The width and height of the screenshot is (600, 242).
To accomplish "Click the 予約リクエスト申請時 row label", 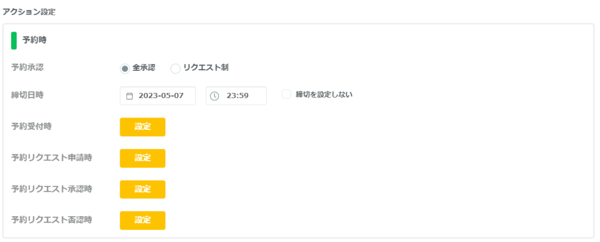I will point(52,158).
